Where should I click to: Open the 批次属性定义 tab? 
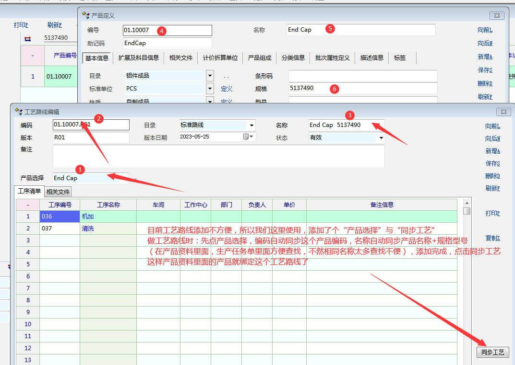pyautogui.click(x=332, y=58)
